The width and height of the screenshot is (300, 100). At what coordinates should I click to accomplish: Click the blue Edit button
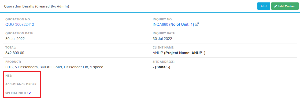tap(264, 6)
